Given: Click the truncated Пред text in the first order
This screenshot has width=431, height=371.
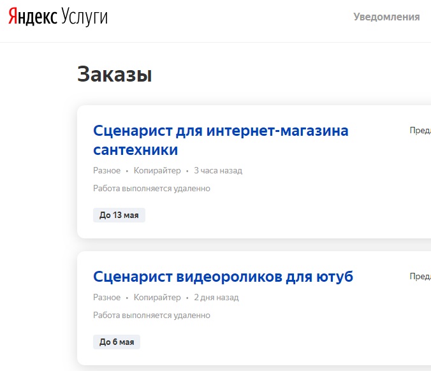Looking at the screenshot, I should point(420,131).
